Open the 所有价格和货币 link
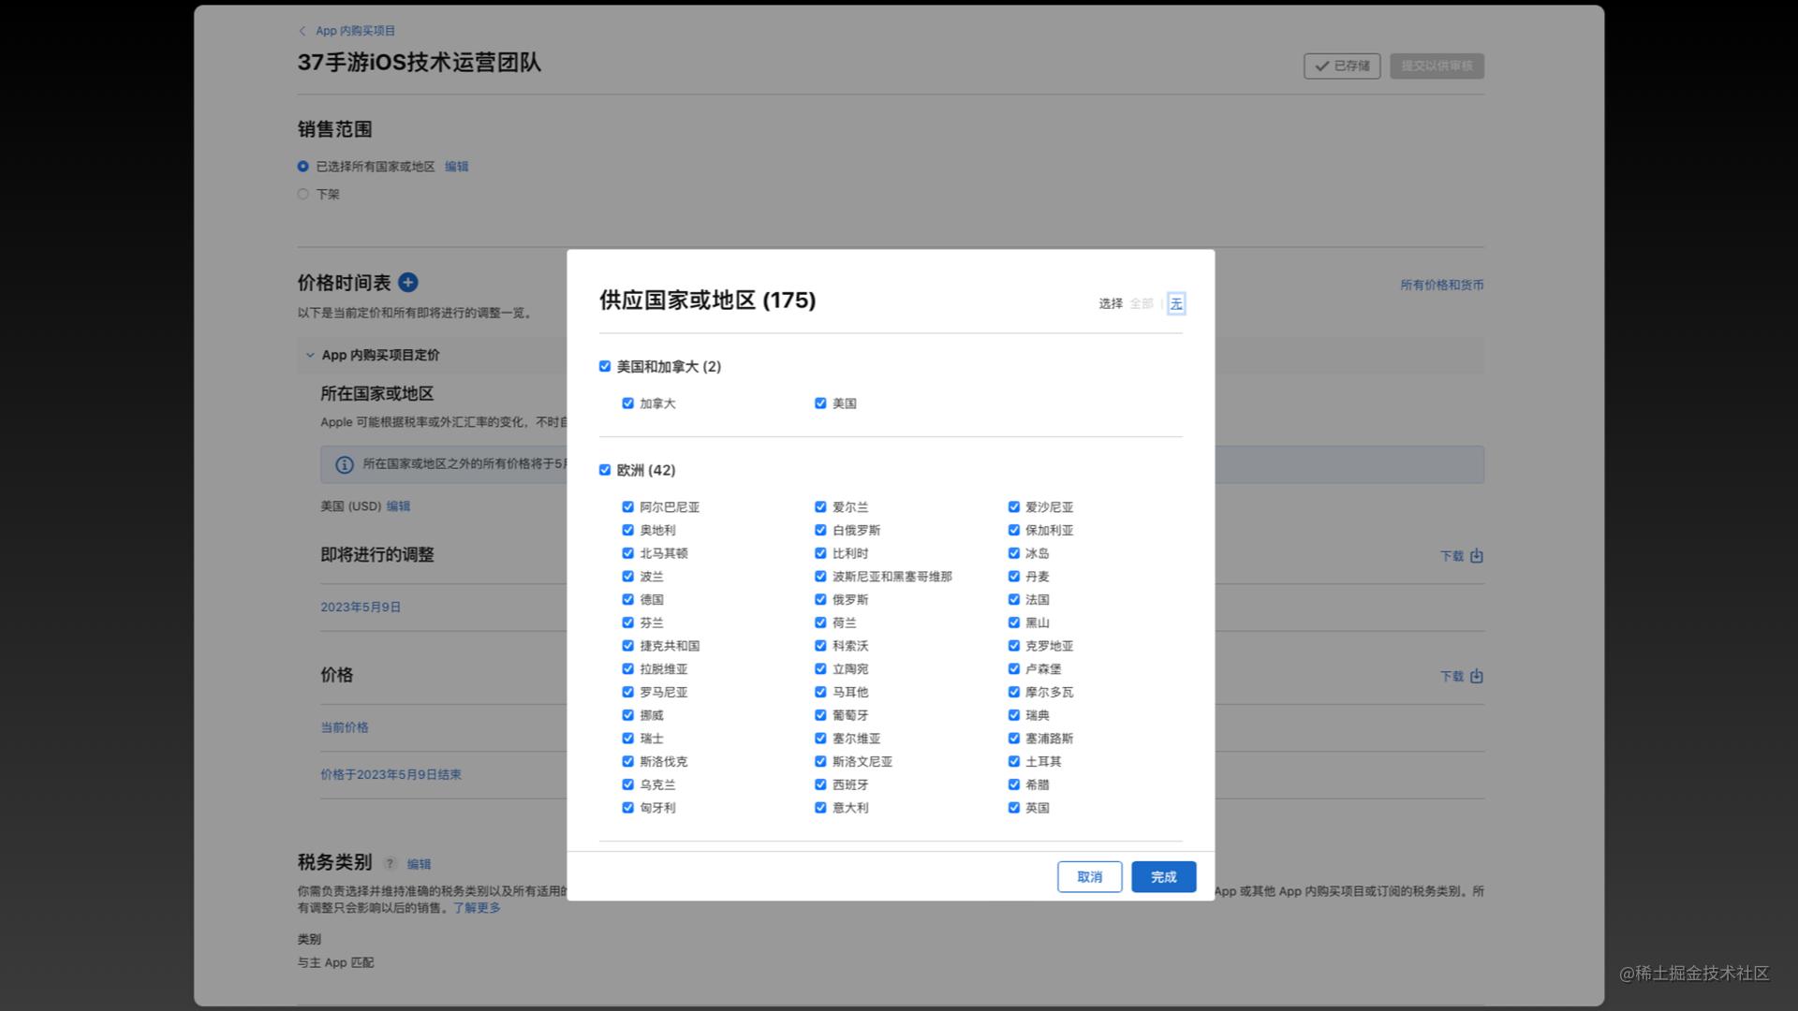Image resolution: width=1798 pixels, height=1011 pixels. (x=1441, y=285)
